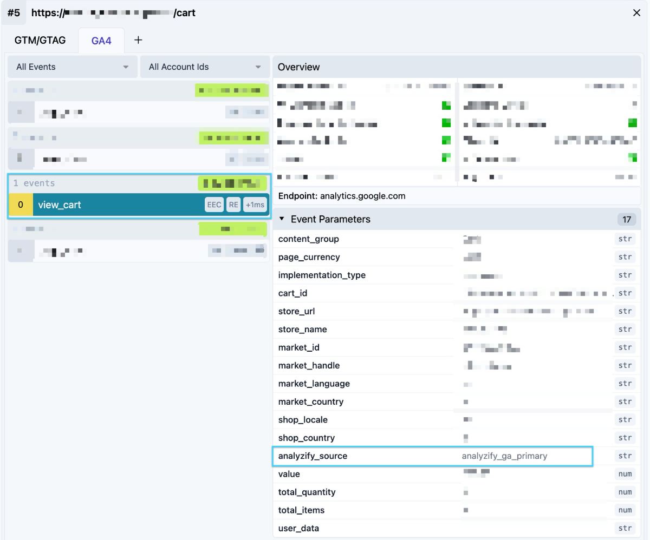
Task: Collapse the Event Parameters section
Action: (x=282, y=219)
